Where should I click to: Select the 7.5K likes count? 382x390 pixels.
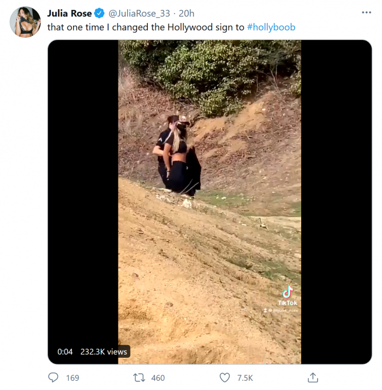pos(245,377)
